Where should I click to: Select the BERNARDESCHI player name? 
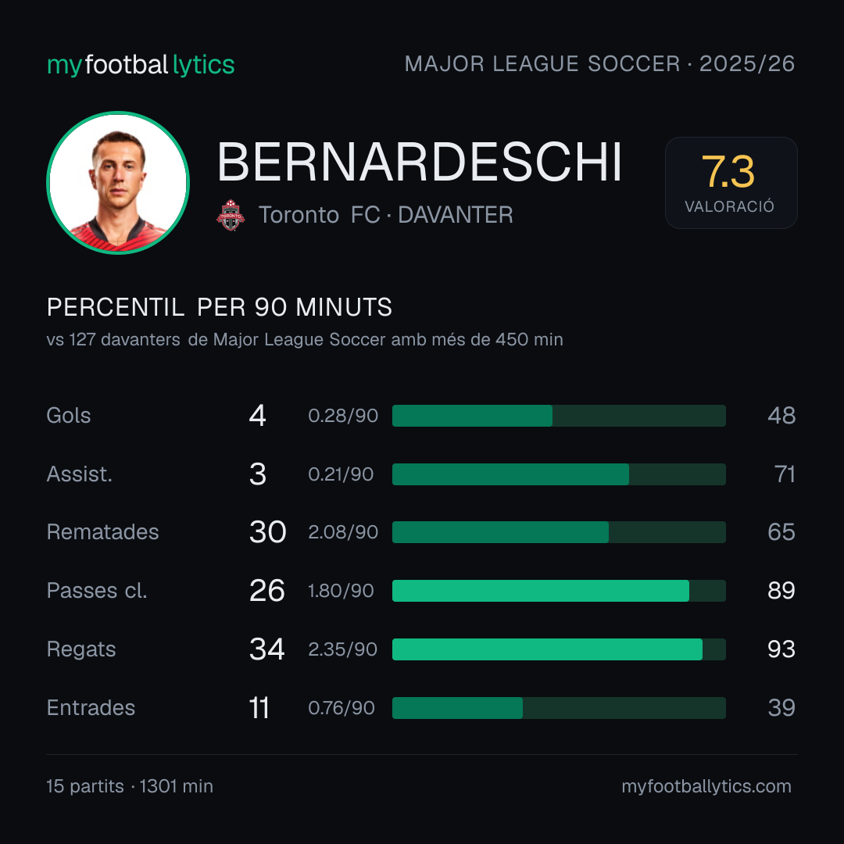[x=420, y=162]
